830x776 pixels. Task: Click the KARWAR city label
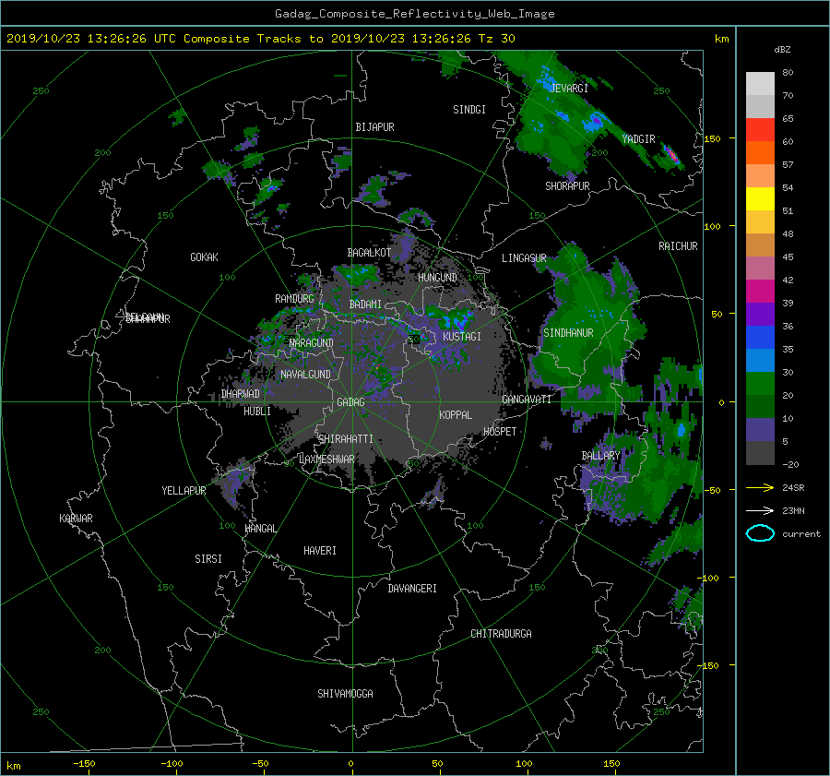tap(76, 519)
